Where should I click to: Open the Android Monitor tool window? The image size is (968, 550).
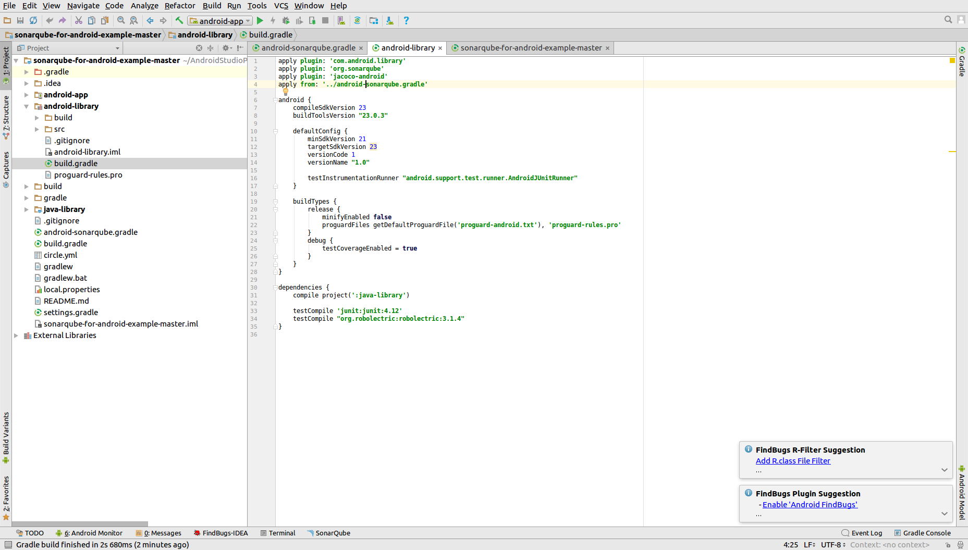pyautogui.click(x=89, y=533)
